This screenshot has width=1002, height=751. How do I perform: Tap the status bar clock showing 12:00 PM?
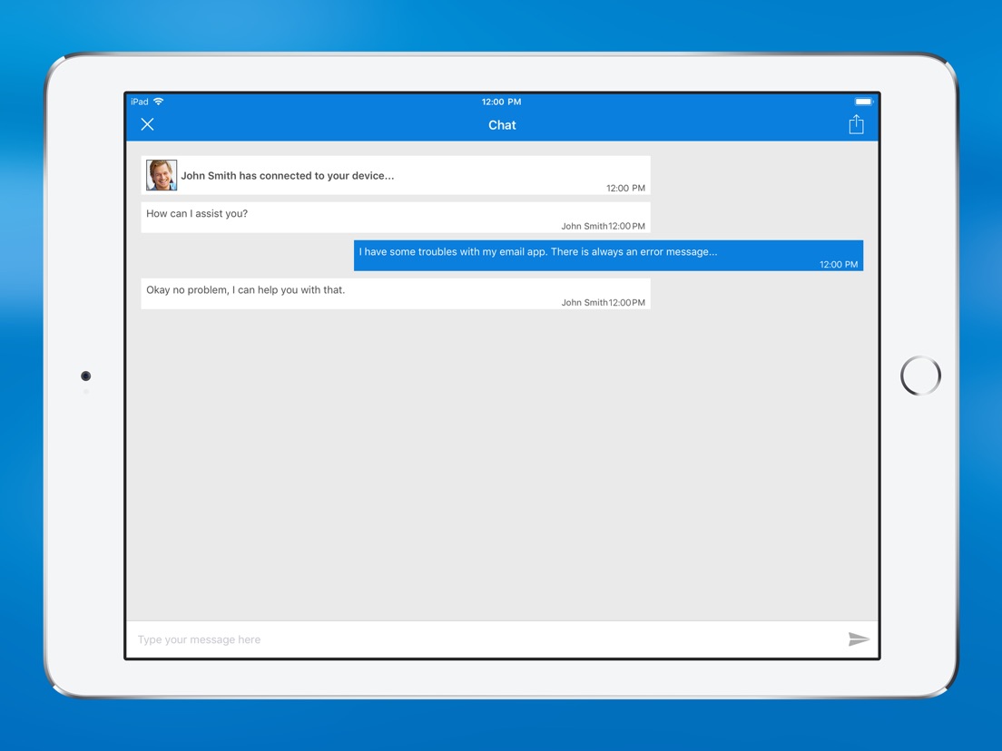tap(501, 102)
